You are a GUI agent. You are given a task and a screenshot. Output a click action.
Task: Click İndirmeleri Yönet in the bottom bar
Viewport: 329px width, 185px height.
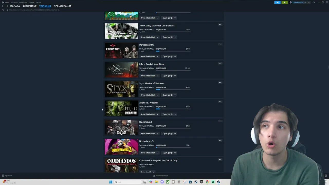(x=161, y=176)
